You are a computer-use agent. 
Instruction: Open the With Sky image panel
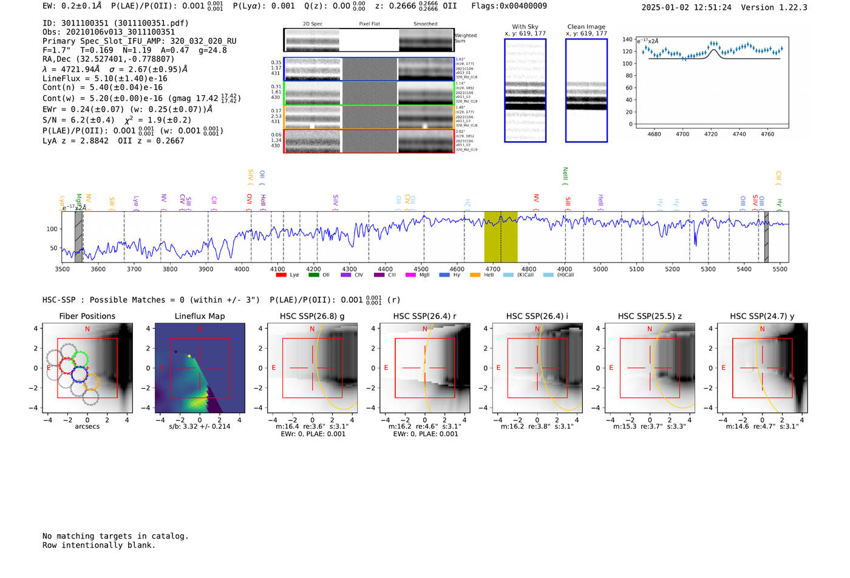click(x=525, y=90)
